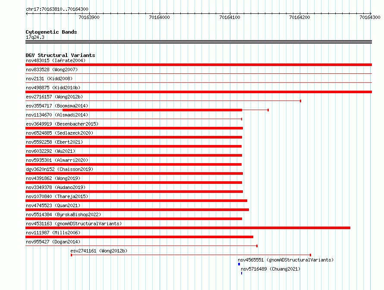Select dgv3620n152 (Chaisson2019) label
Image resolution: width=384 pixels, height=290 pixels.
(60, 169)
